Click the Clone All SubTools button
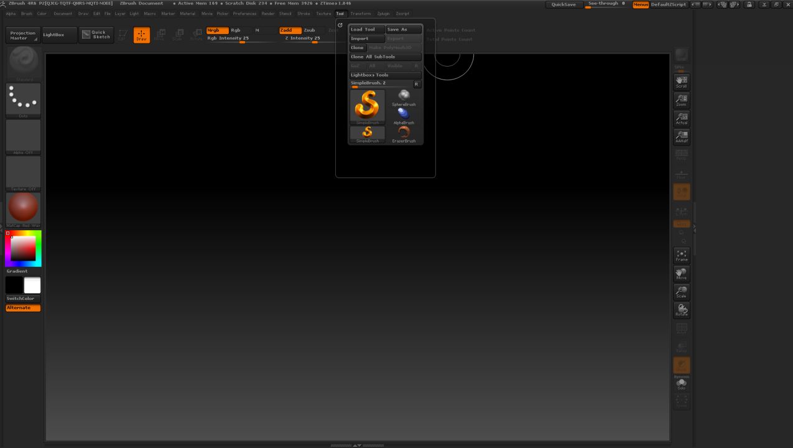 click(384, 57)
